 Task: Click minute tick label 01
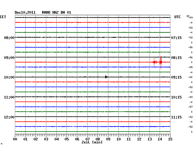tap(25, 139)
